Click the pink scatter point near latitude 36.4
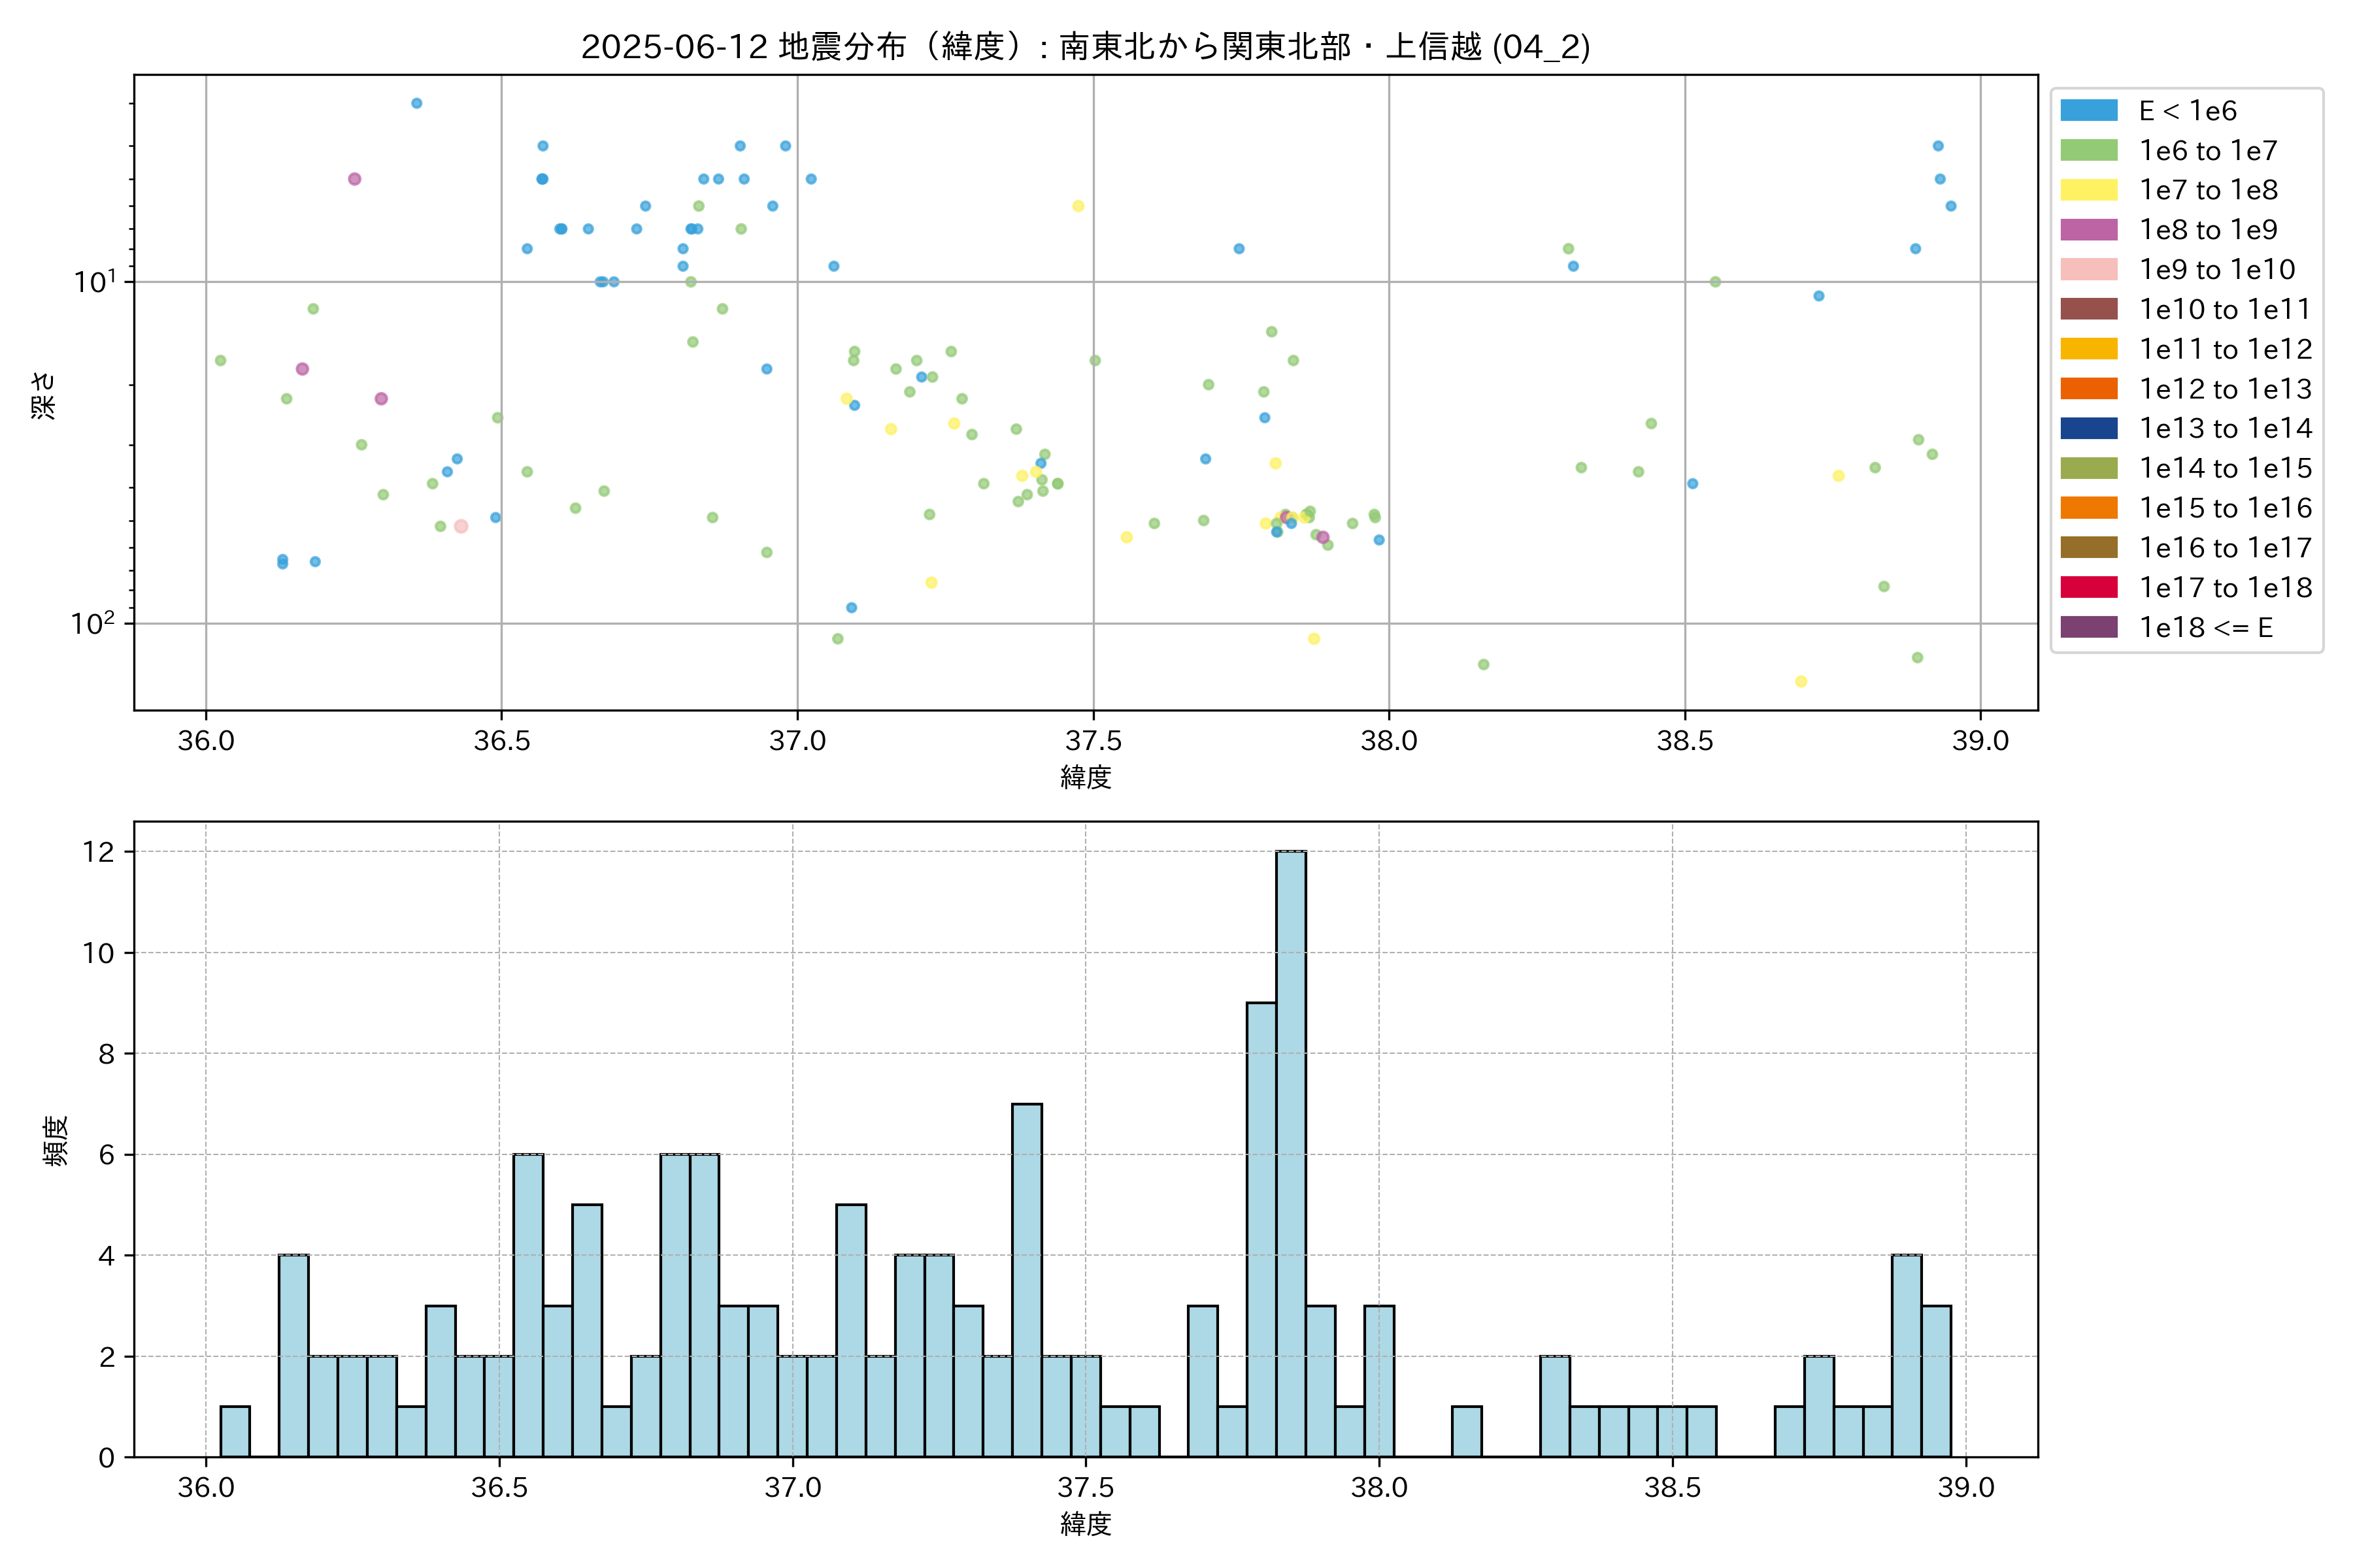 [x=461, y=526]
